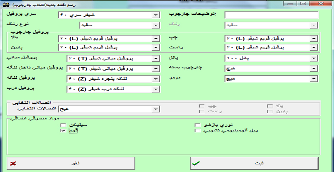Screen dimensions: 334x172
Task: Uncheck the فوم checkbox
Action: pos(63,131)
